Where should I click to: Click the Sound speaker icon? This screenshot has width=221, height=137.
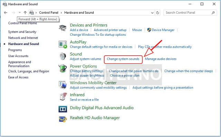click(63, 56)
